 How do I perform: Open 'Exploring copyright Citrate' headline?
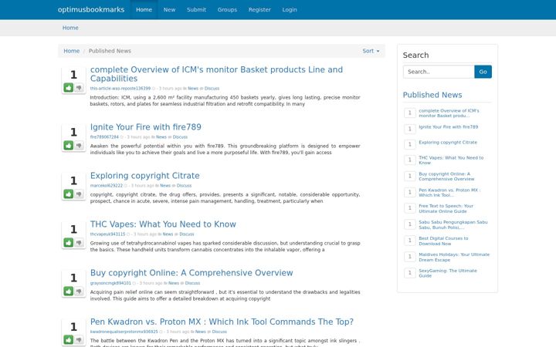point(144,176)
